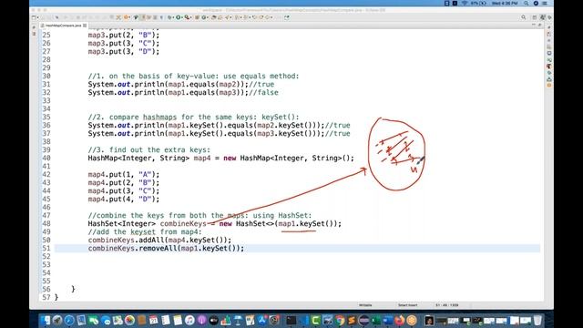Screen dimensions: 583x328
Task: Minimize the editor view button
Action: point(534,25)
